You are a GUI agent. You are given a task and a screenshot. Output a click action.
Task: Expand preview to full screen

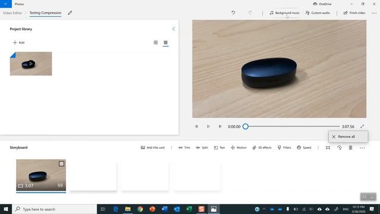tap(362, 127)
